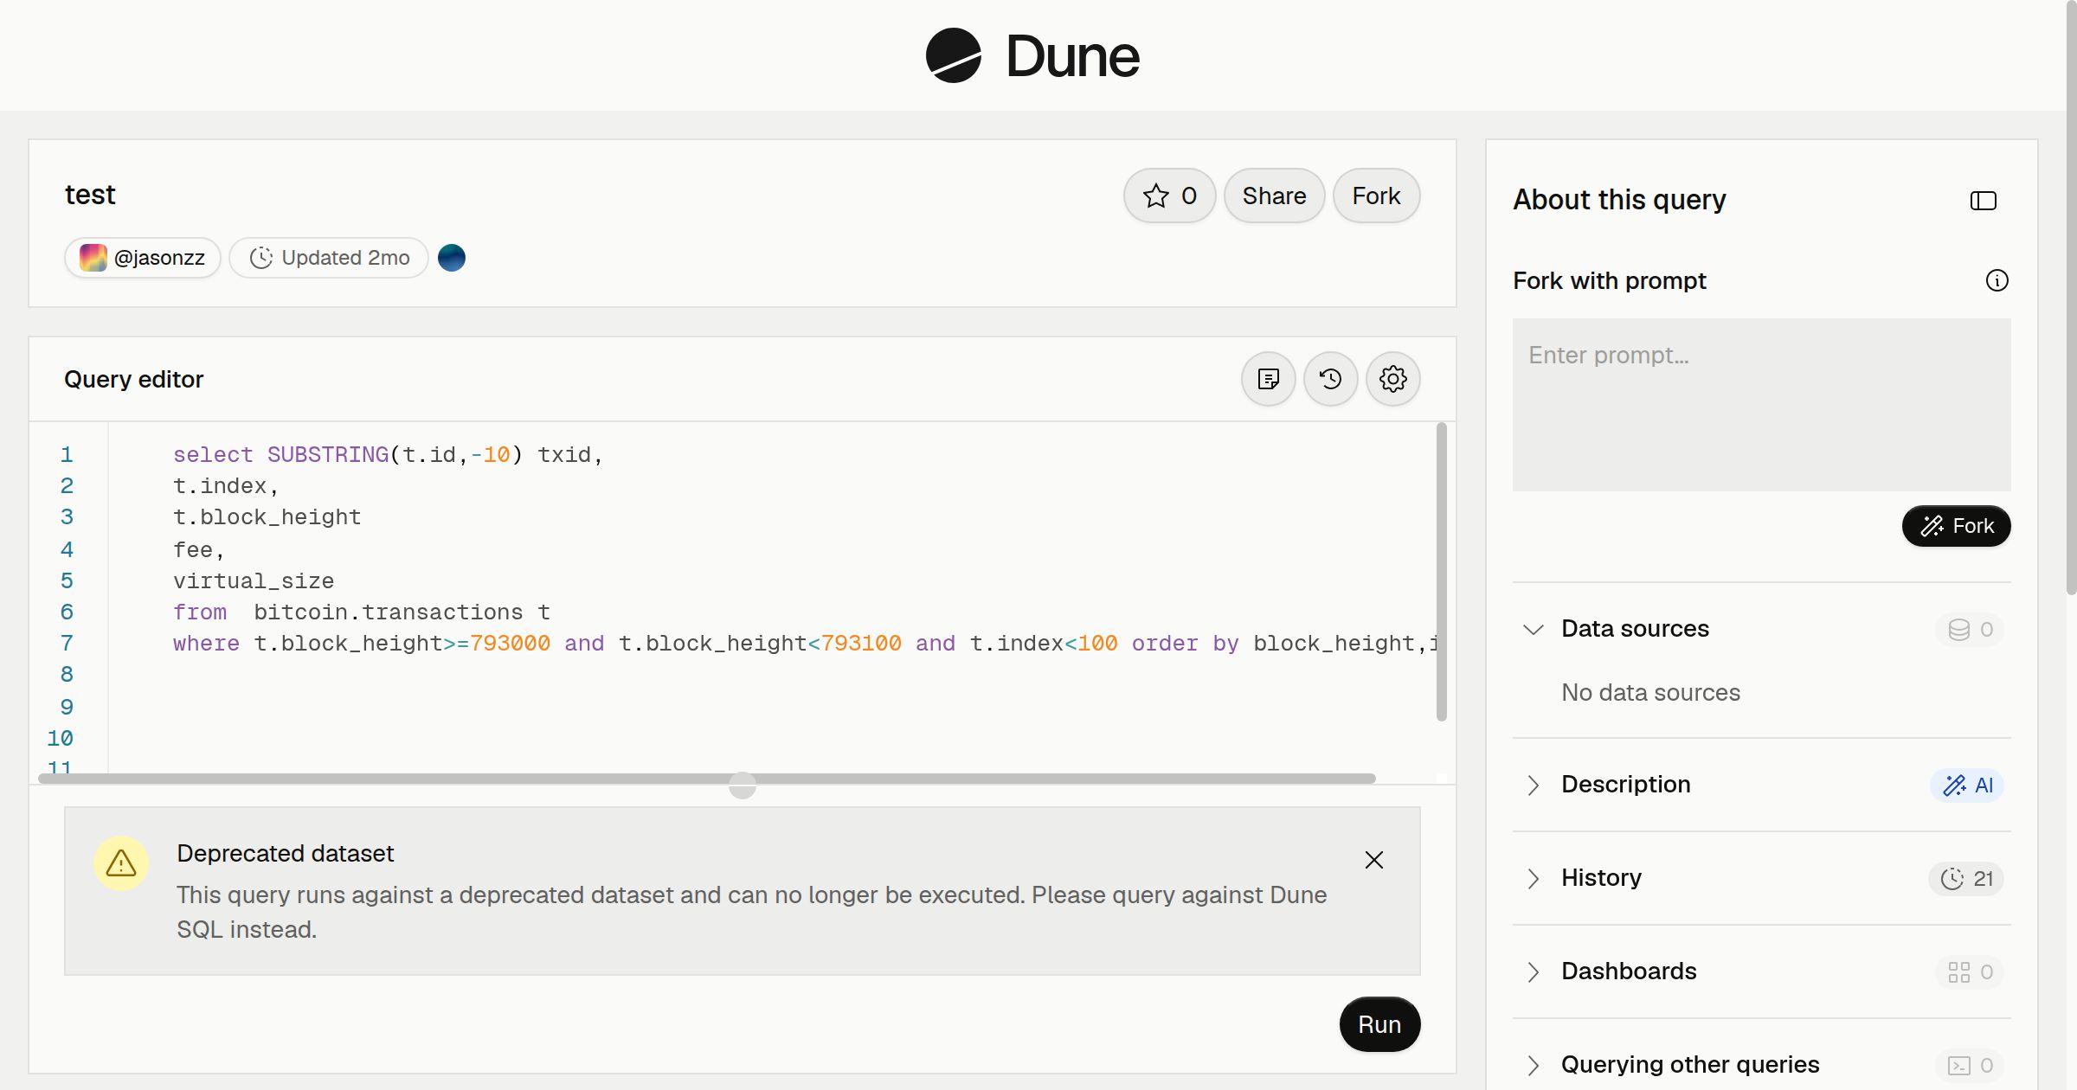Open the @jasonzz profile link
Screen dimensions: 2077x1090
pyautogui.click(x=143, y=258)
